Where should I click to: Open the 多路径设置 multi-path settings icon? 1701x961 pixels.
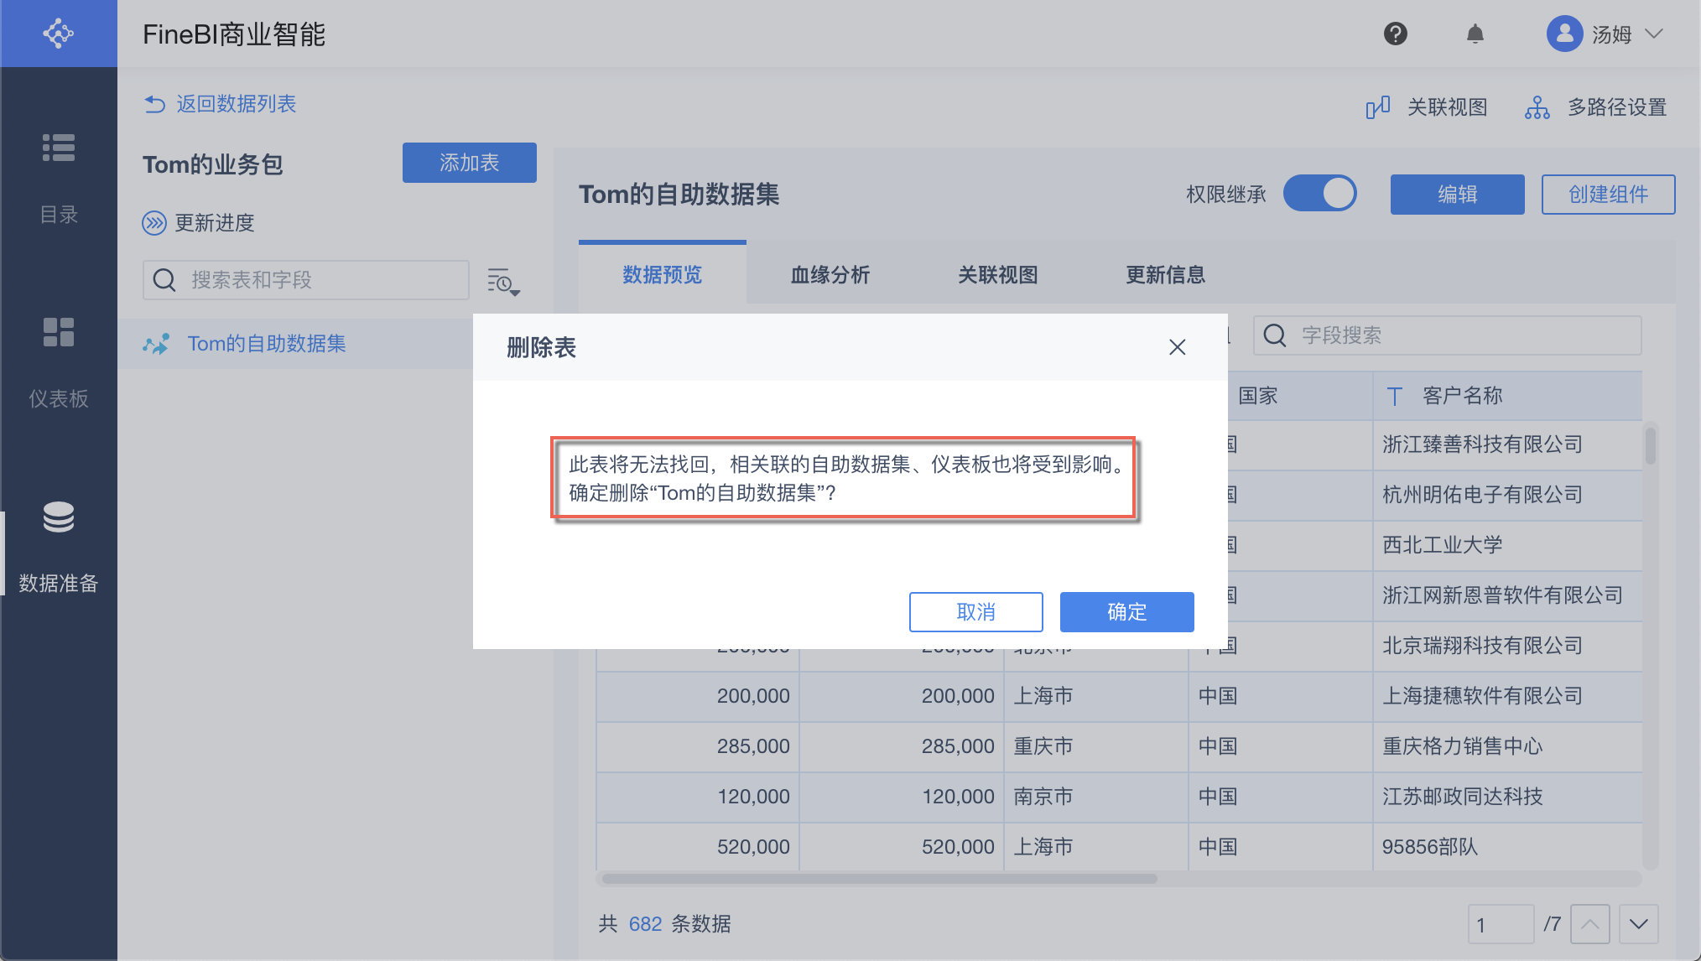click(x=1537, y=107)
